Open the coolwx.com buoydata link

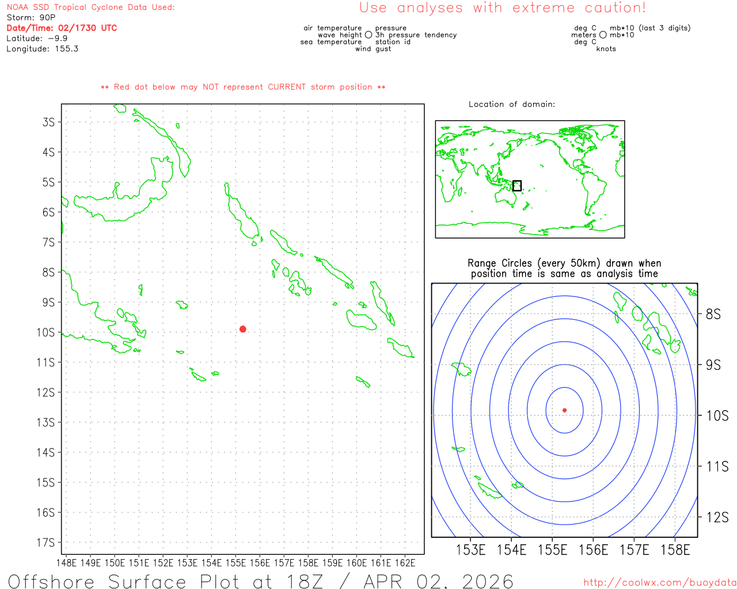click(x=659, y=583)
